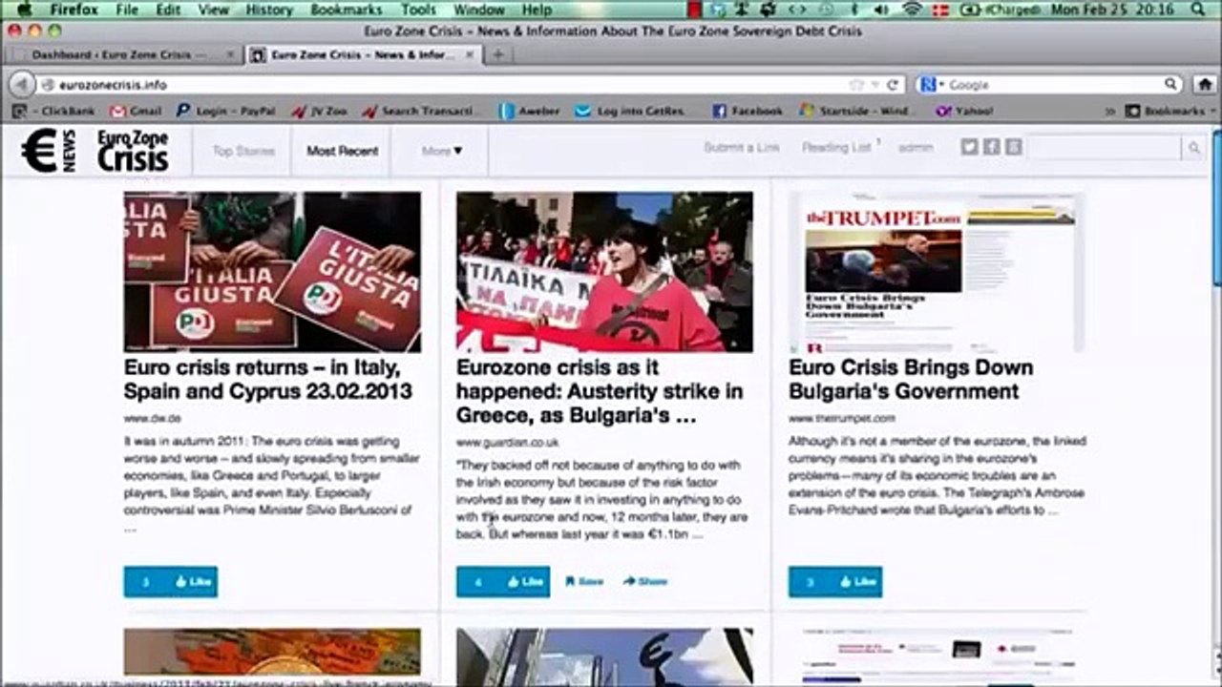Reload the page with refresh icon

point(893,85)
